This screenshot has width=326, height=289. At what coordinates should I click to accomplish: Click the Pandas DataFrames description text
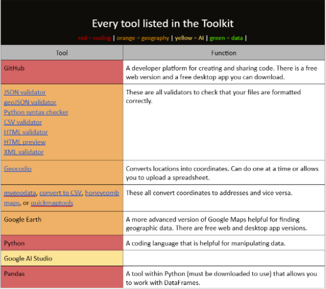221,278
